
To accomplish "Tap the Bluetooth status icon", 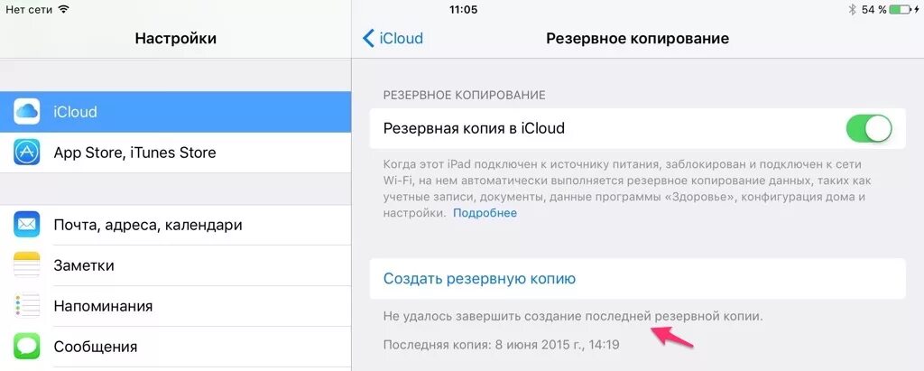I will coord(852,9).
